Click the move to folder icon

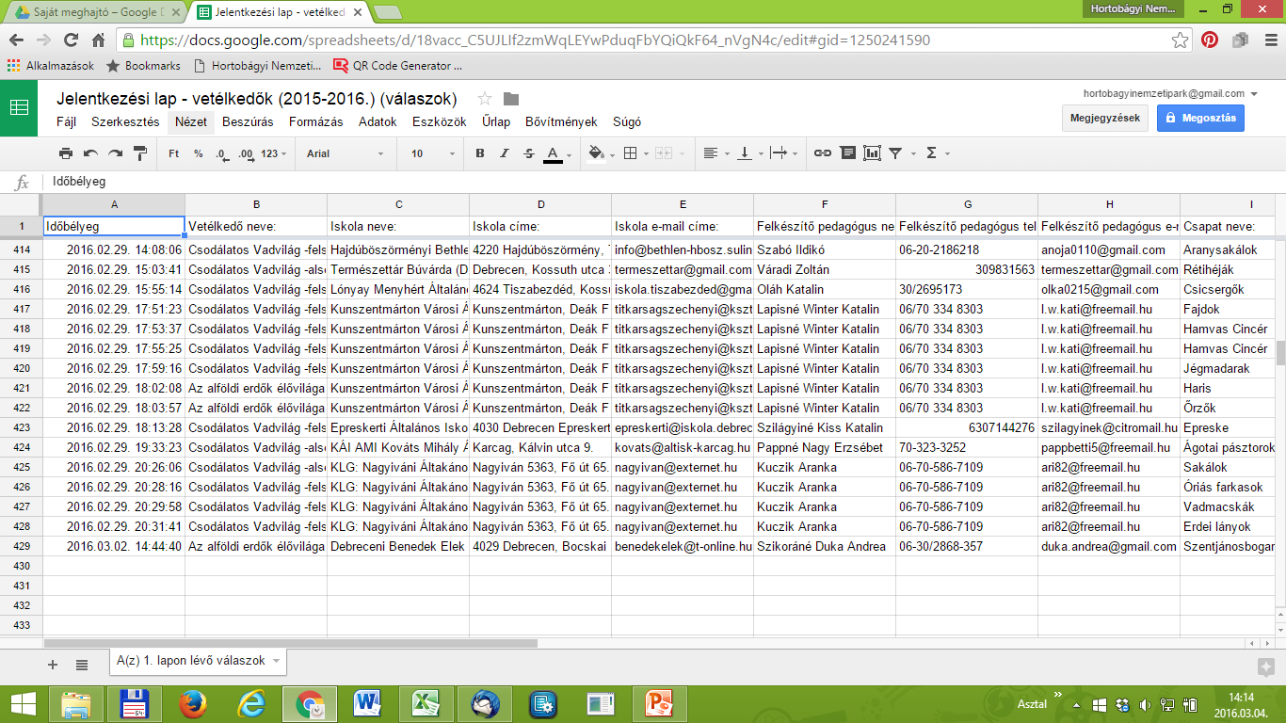[511, 99]
